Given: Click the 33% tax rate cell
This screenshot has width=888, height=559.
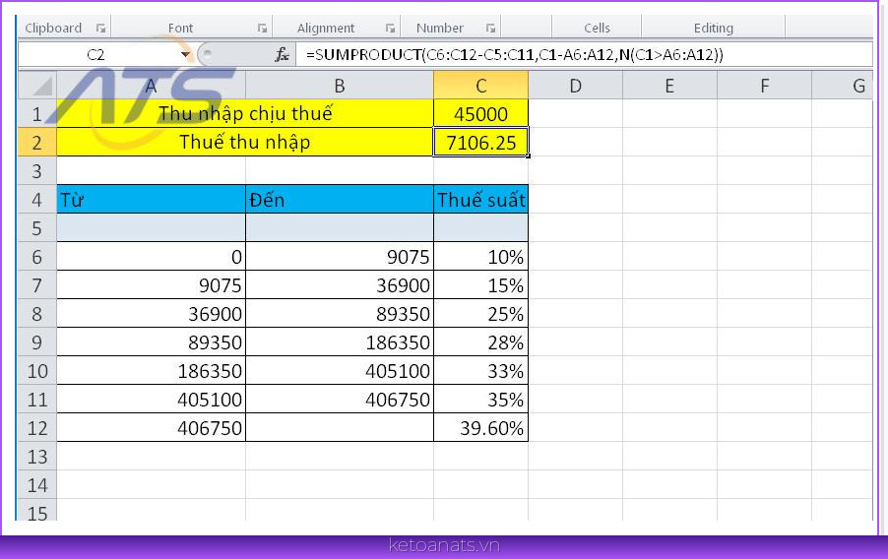Looking at the screenshot, I should click(480, 370).
